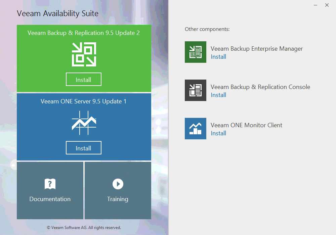Install Veeam ONE Server 9.5 Update 1
This screenshot has width=336, height=235.
(84, 148)
